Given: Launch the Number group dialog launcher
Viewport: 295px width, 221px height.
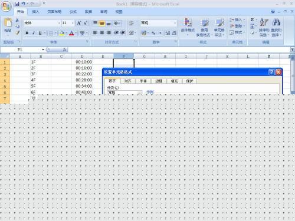Looking at the screenshot, I should [176, 41].
